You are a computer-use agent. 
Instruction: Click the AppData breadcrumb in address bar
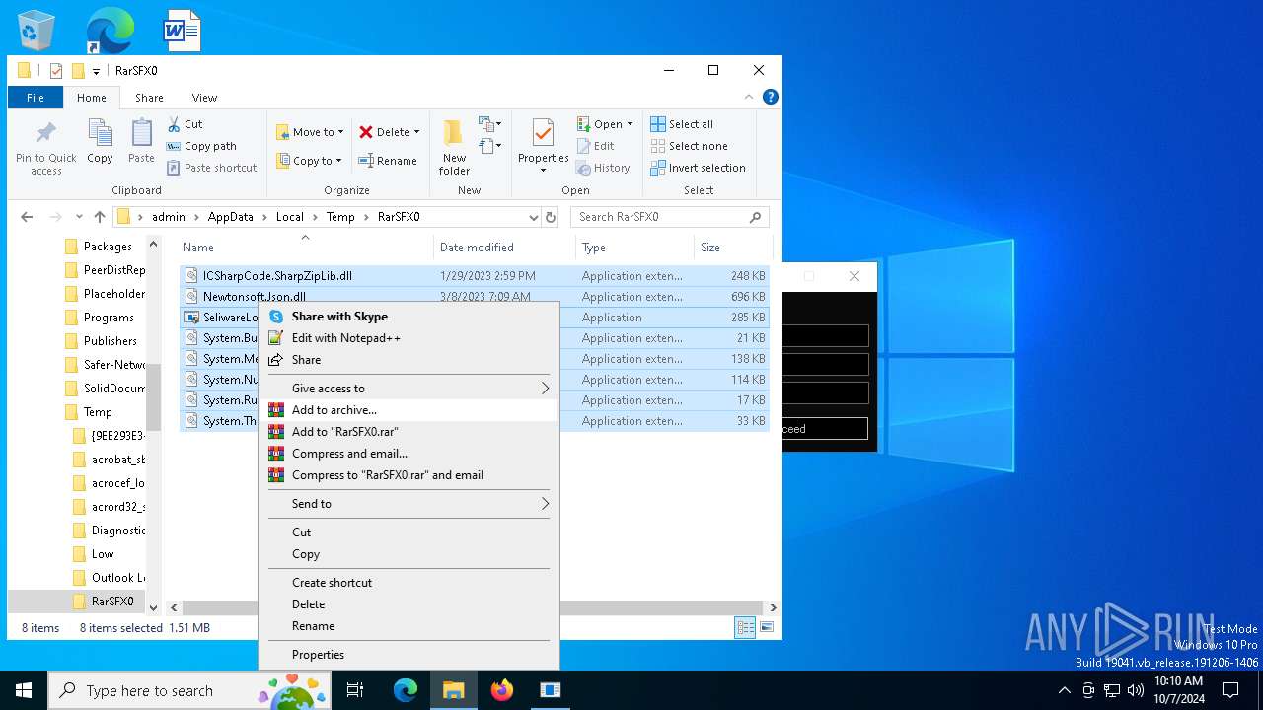(x=230, y=217)
